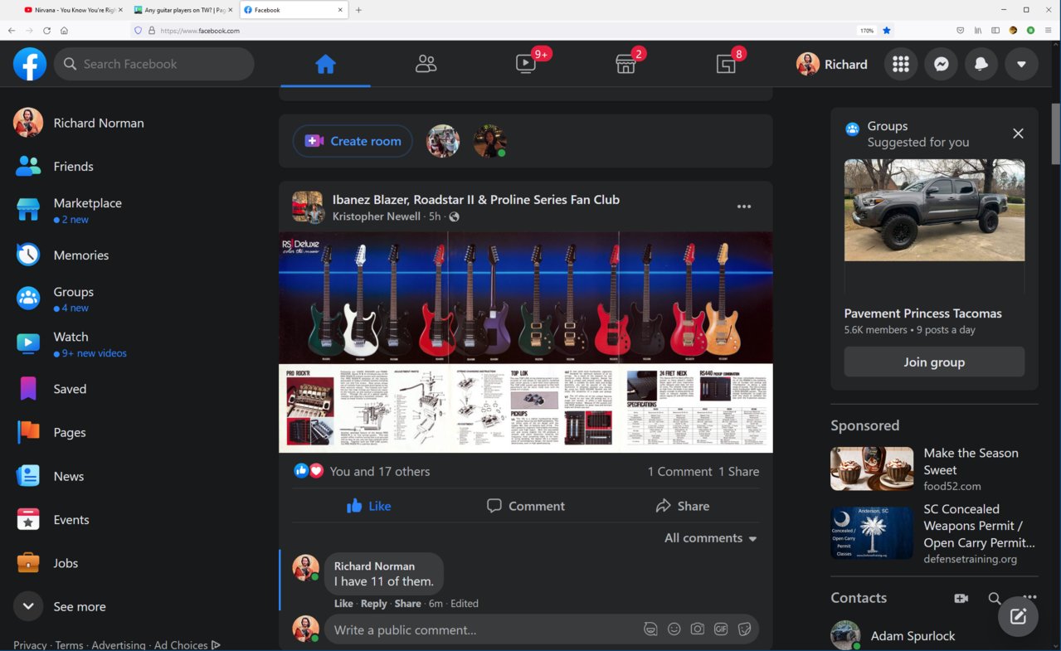The image size is (1061, 651).
Task: Open the Marketplace tab with 2 badge
Action: click(625, 64)
